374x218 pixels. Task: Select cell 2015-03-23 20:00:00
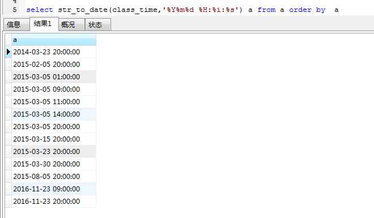tap(54, 152)
